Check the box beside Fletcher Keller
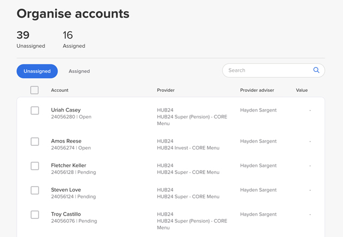343x237 pixels. point(35,166)
